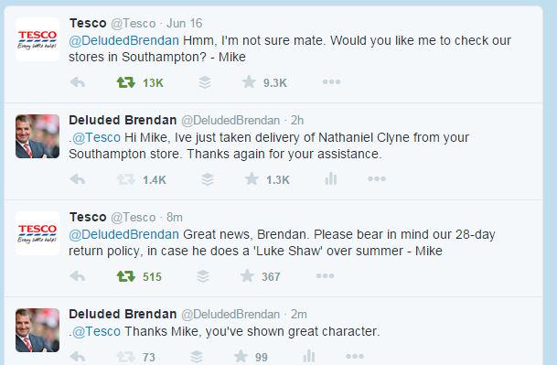Open @Tesco mention in Nathaniel Clyne tweet
This screenshot has width=557, height=365.
point(97,137)
